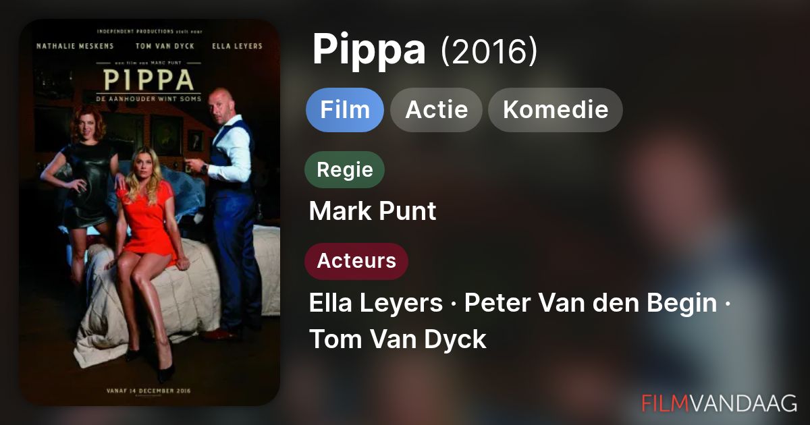This screenshot has height=425, width=810.
Task: Open actor Tom Van Dyck's page
Action: click(x=398, y=339)
